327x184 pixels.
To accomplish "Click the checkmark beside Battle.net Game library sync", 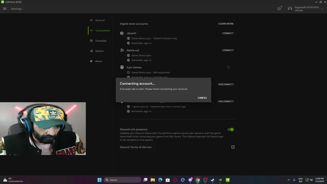I will pyautogui.click(x=129, y=55).
